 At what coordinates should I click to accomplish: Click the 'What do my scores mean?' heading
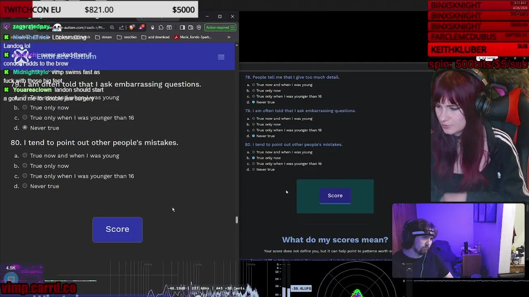[x=335, y=240]
